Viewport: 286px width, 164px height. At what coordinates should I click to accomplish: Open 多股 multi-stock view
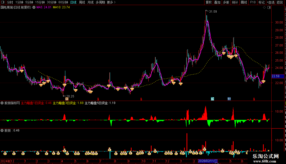click(226, 2)
